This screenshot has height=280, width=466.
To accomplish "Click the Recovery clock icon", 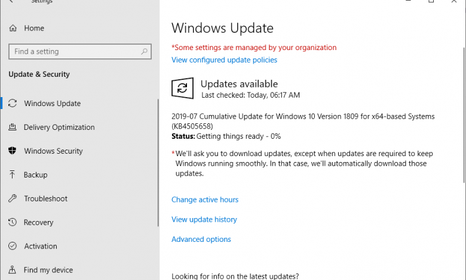I will 13,222.
